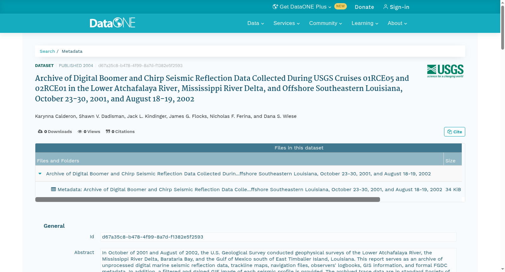Click the page vertical scrollbar thumb

click(x=502, y=27)
